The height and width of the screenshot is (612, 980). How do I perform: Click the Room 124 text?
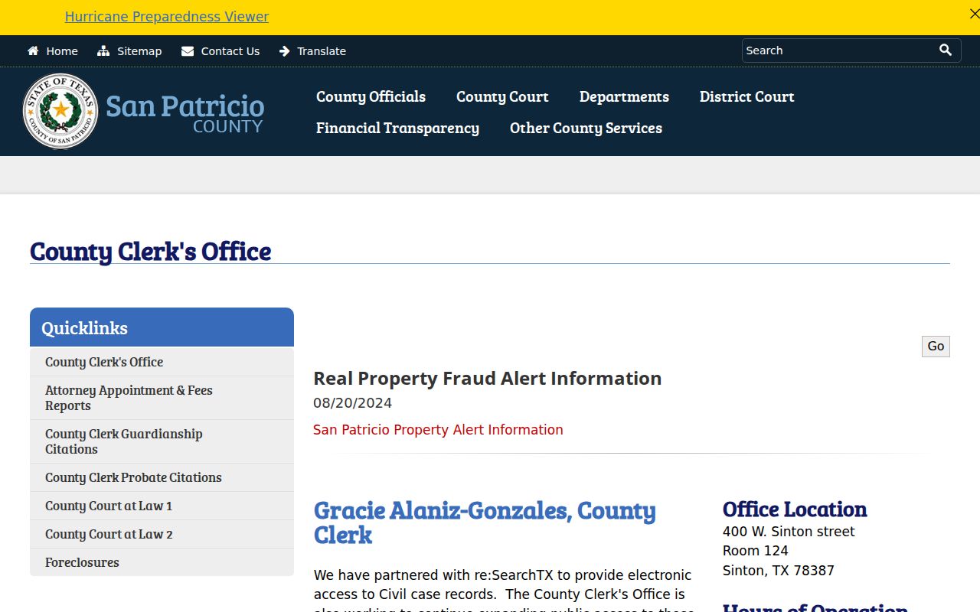(x=755, y=551)
